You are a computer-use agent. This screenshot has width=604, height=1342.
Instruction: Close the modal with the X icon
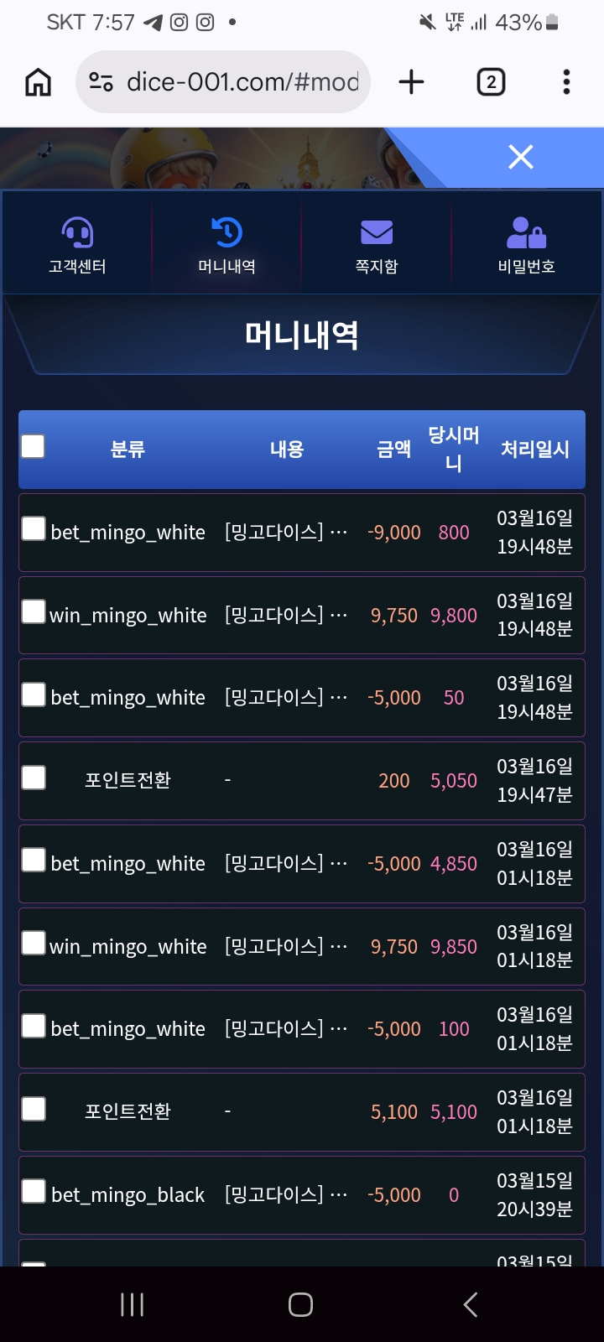pyautogui.click(x=521, y=157)
